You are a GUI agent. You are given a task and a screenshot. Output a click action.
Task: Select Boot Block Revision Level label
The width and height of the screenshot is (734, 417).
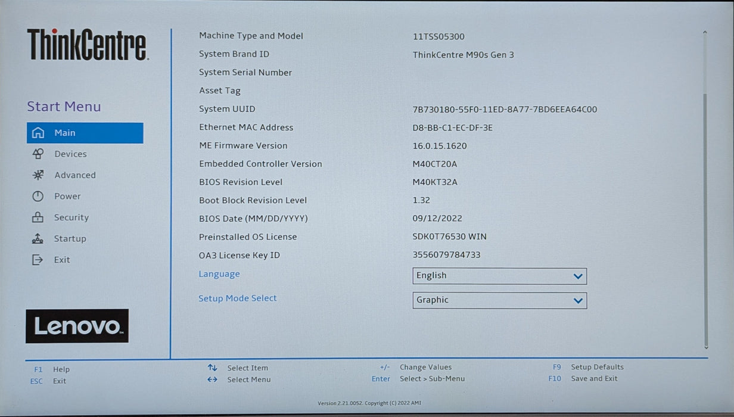pyautogui.click(x=253, y=200)
